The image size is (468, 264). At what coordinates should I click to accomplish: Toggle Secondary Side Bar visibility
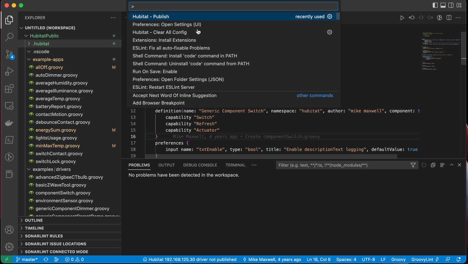(x=451, y=5)
